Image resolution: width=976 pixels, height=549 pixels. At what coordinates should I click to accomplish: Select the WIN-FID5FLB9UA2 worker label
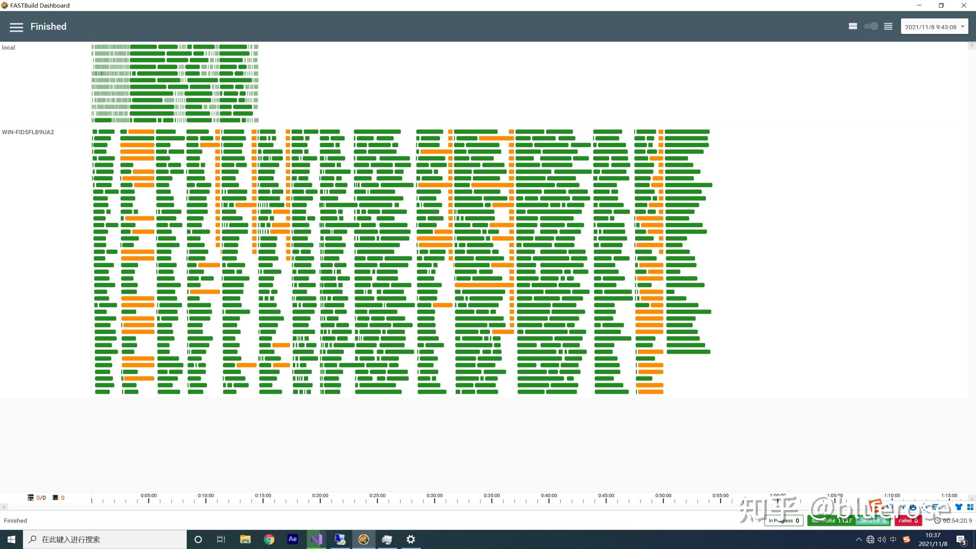(x=28, y=132)
